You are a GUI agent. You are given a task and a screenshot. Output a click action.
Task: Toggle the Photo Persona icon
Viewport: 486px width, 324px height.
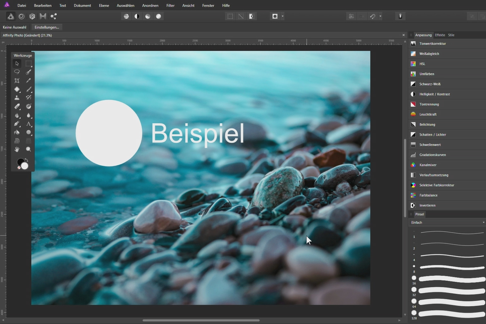tap(11, 16)
